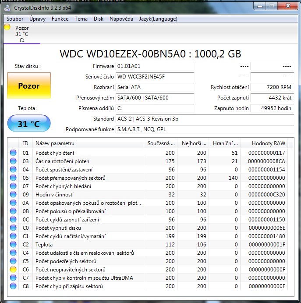The image size is (301, 303).
Task: Open the Funkce menu
Action: (60, 19)
